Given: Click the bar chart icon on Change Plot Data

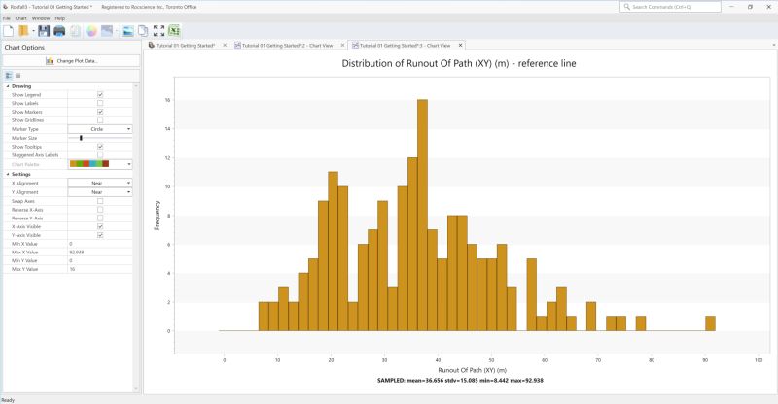Looking at the screenshot, I should (x=50, y=61).
